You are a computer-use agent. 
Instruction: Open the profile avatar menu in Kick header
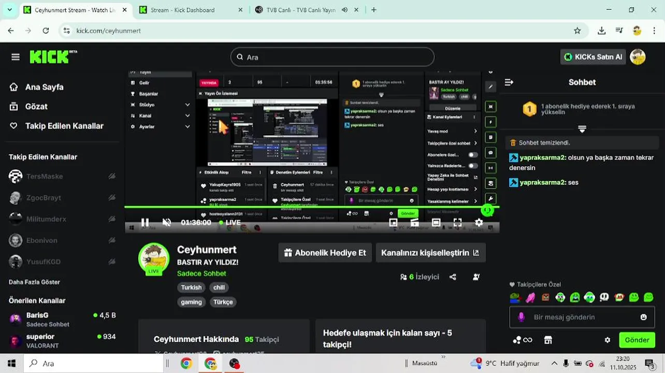tap(638, 57)
